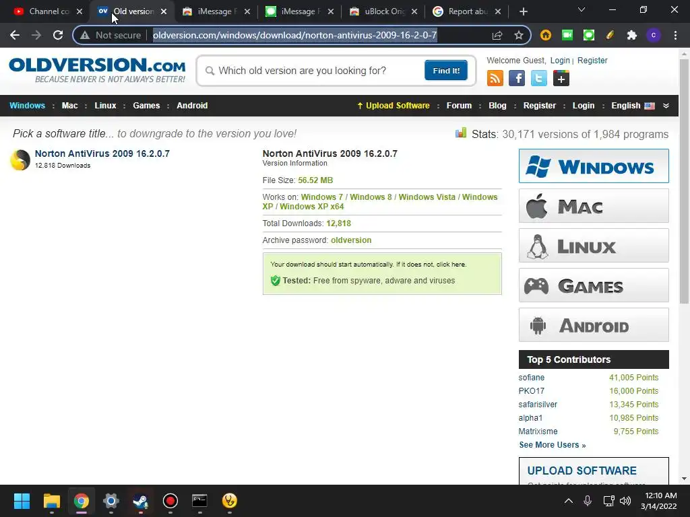Open the Blog nav link

[x=498, y=106]
